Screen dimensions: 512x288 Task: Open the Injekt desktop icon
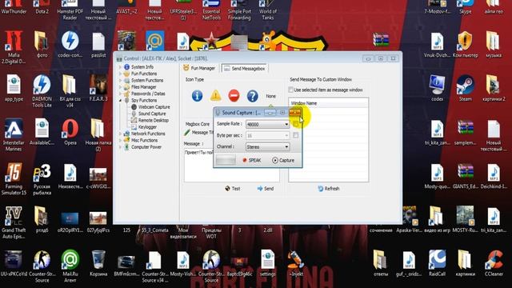pyautogui.click(x=296, y=263)
